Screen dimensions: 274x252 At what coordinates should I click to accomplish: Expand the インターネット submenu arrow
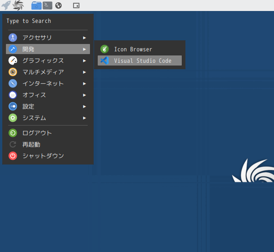pyautogui.click(x=84, y=83)
